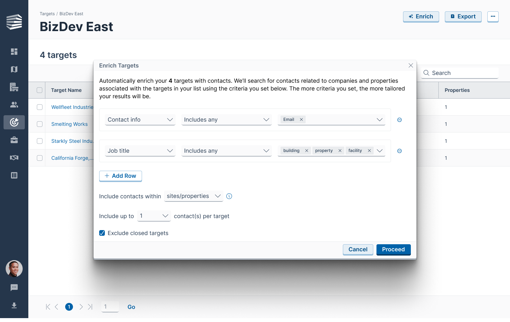Select the Smelting Works row checkbox
510x322 pixels.
pyautogui.click(x=40, y=124)
